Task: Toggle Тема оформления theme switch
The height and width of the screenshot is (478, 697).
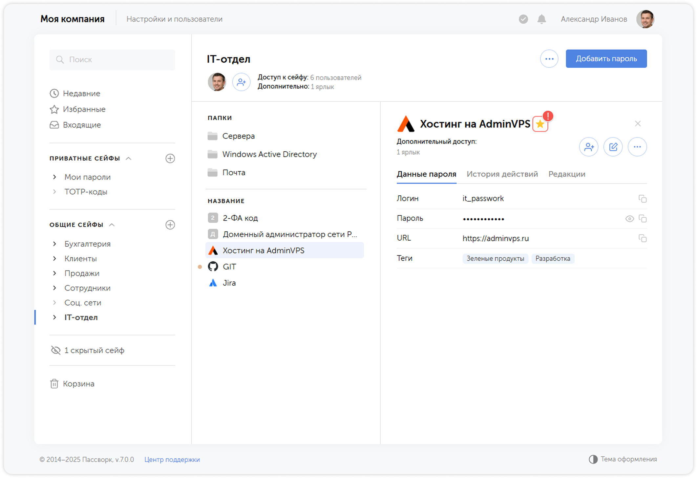Action: click(x=623, y=459)
